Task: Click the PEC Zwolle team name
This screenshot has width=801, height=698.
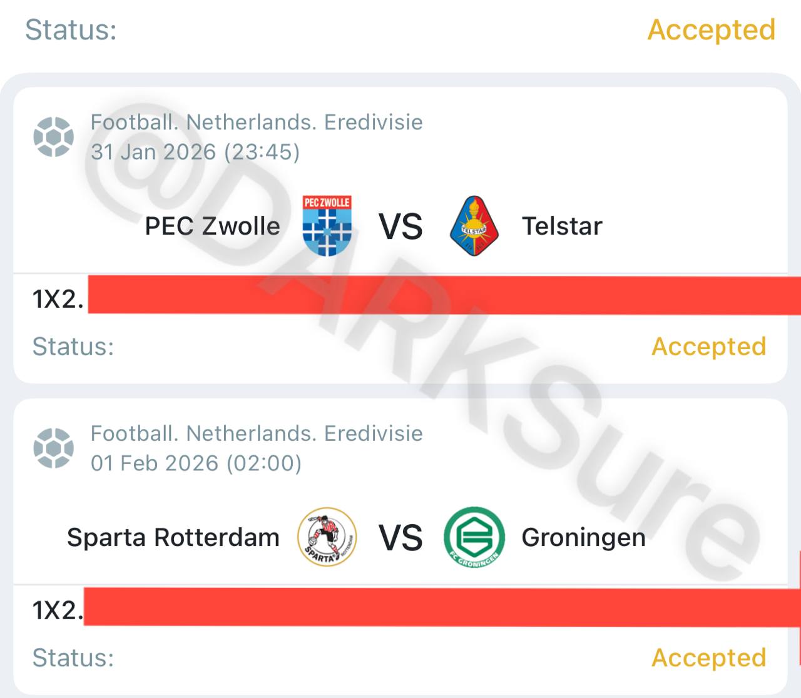Action: [212, 226]
